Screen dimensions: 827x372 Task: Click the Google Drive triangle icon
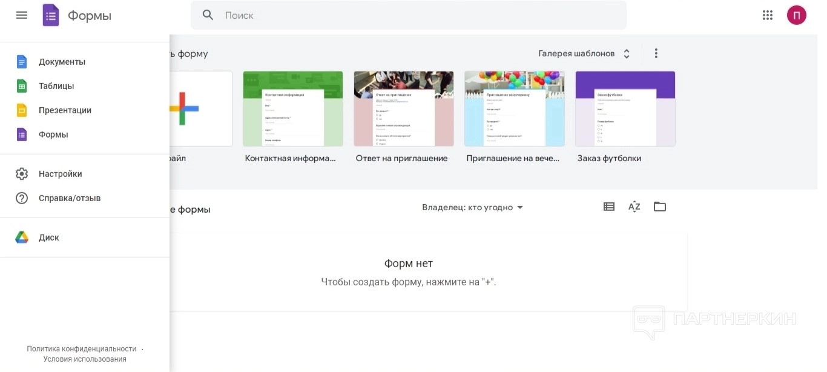(22, 237)
